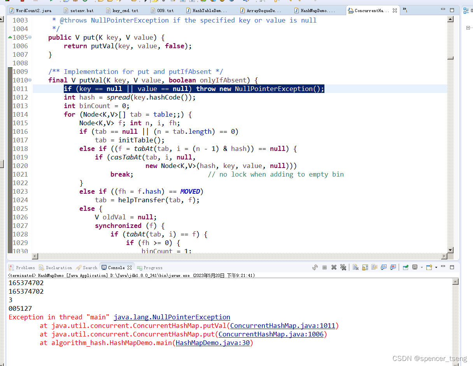473x366 pixels.
Task: Relaunch the HashMapDemo application
Action: tap(315, 267)
